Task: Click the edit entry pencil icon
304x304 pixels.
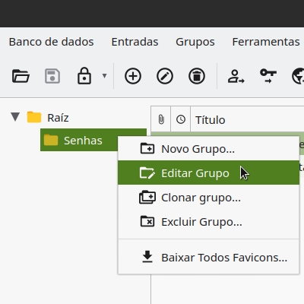Action: (x=165, y=76)
